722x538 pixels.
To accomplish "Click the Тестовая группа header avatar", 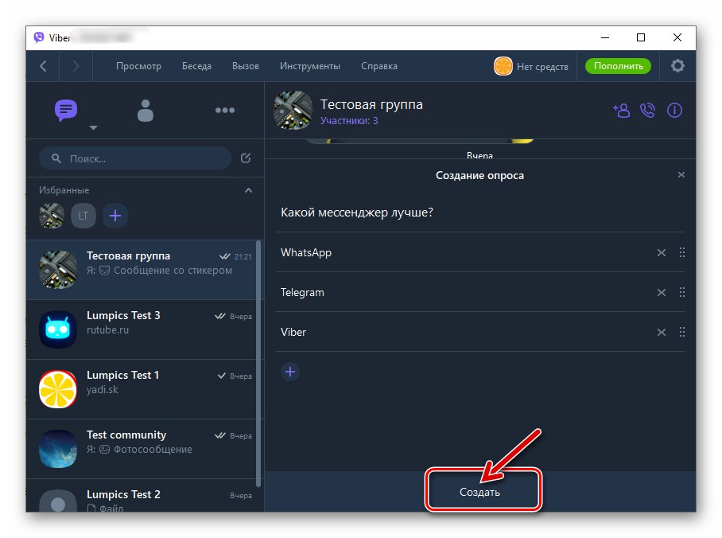I will (293, 110).
